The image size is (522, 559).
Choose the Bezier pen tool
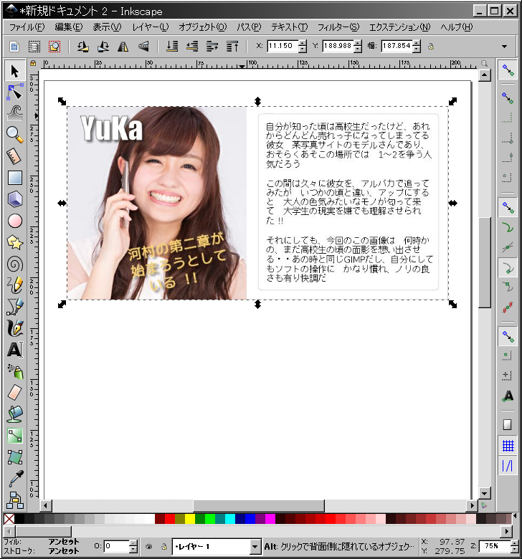click(15, 307)
